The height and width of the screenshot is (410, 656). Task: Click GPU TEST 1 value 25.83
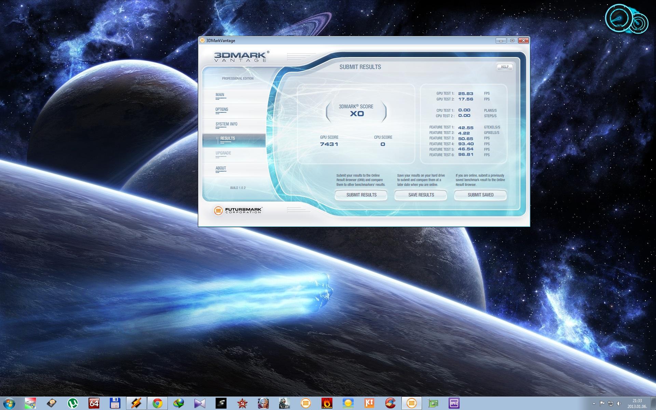coord(466,93)
